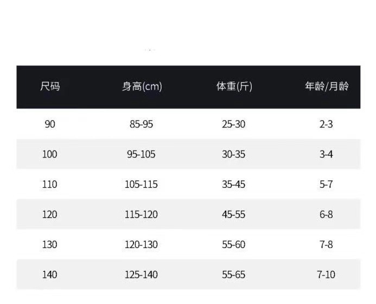Click the age value 6-8
The image size is (376, 304).
(326, 214)
